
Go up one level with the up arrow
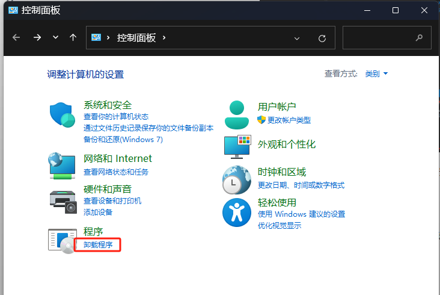click(x=73, y=37)
